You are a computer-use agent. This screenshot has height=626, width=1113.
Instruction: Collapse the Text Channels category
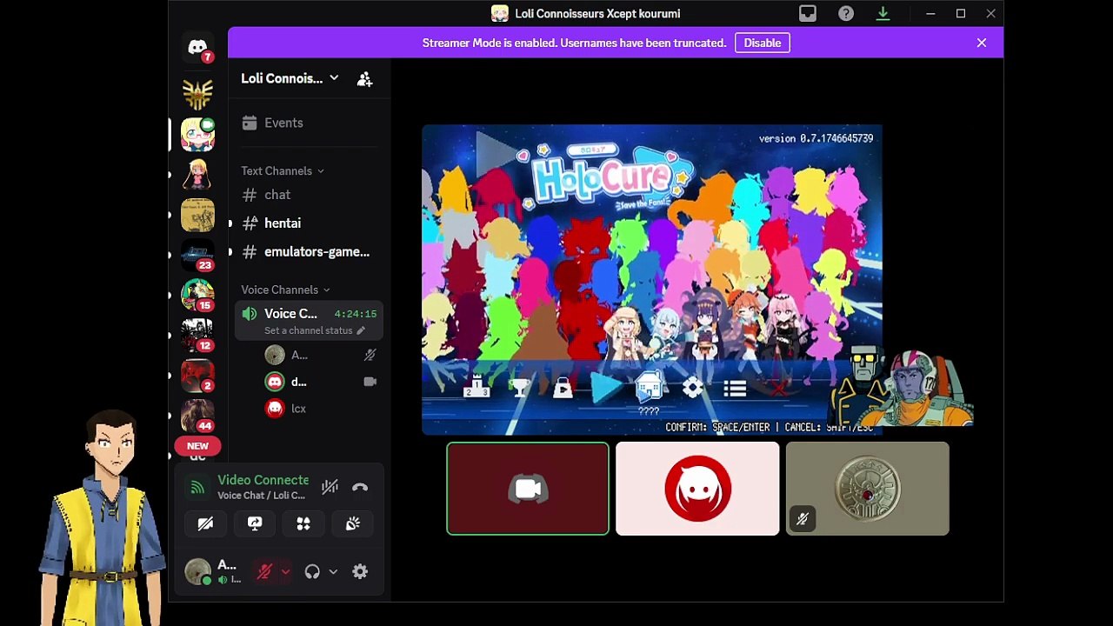(x=283, y=170)
